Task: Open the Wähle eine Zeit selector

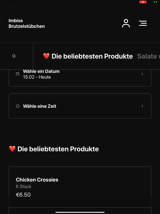Action: pos(80,106)
